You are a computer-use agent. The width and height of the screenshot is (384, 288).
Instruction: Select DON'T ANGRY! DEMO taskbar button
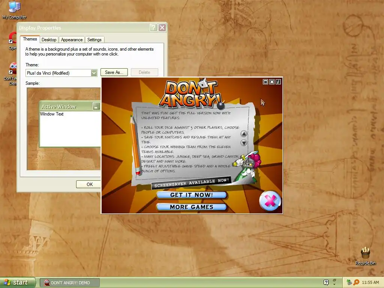coord(70,283)
